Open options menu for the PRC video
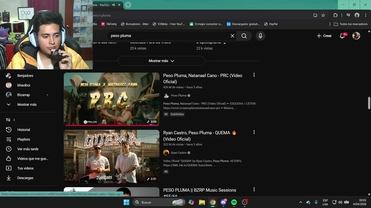This screenshot has width=371, height=208. [254, 75]
